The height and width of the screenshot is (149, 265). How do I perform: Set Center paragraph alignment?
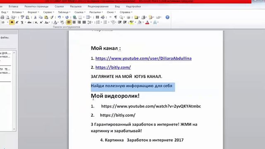pyautogui.click(x=74, y=22)
